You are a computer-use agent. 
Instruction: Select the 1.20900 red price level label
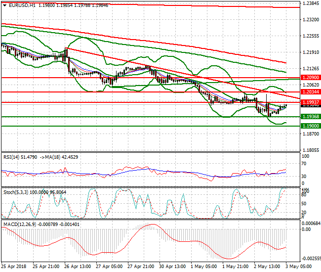[x=311, y=78]
